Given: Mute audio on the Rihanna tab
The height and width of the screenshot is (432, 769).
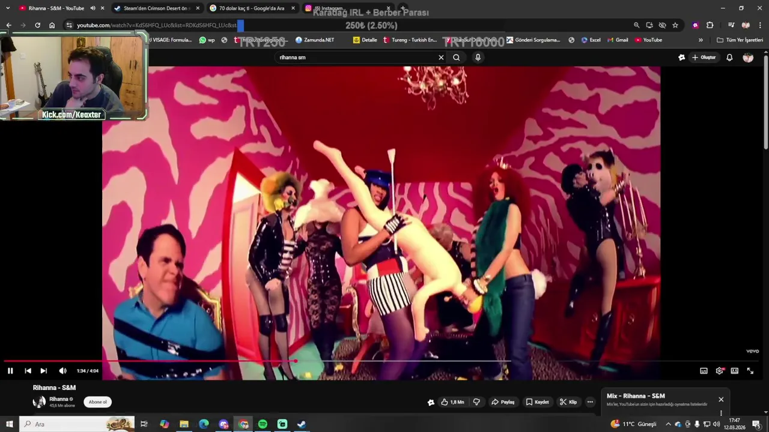Looking at the screenshot, I should tap(93, 8).
